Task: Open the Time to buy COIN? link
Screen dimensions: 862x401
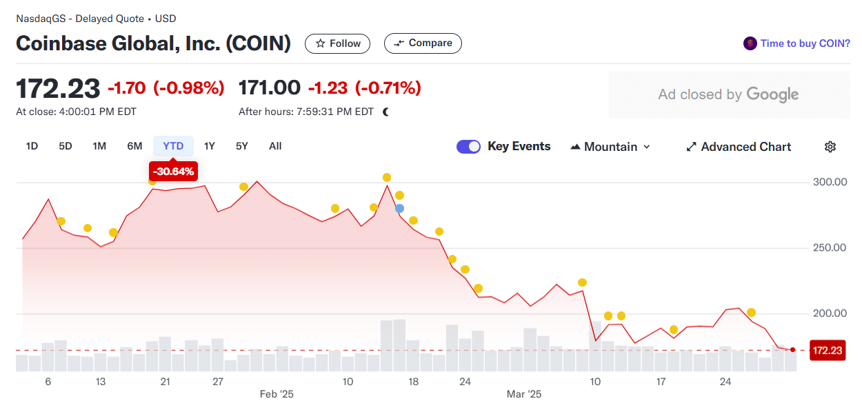Action: click(x=805, y=43)
